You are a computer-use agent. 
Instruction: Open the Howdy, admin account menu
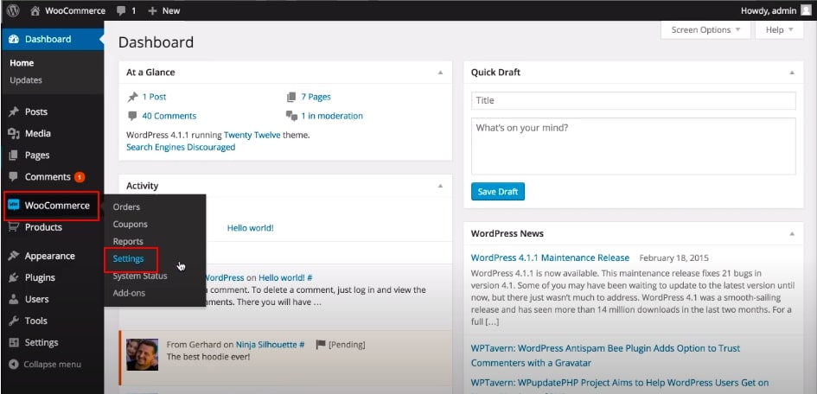[x=776, y=10]
